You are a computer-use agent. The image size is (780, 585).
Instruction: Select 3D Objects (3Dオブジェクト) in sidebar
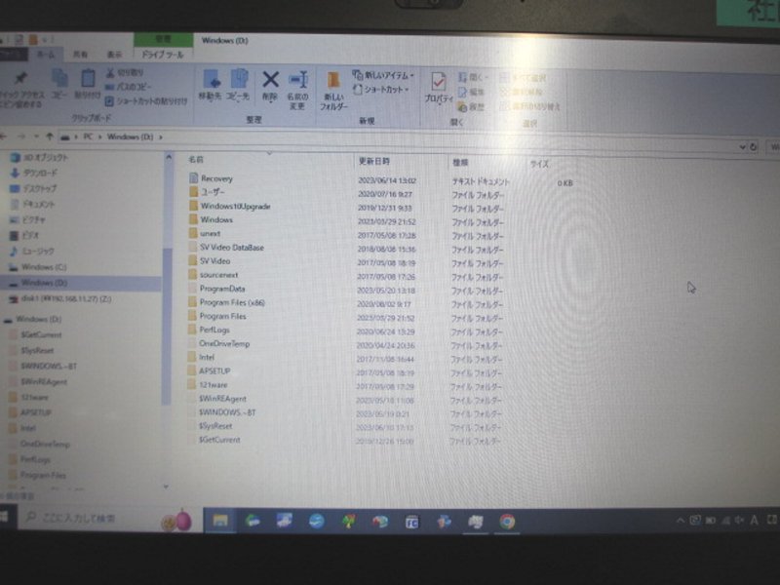40,158
